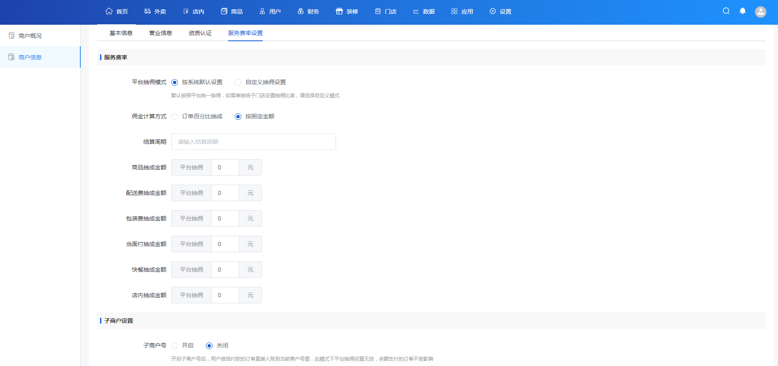Switch to the 营业信息 tab
This screenshot has width=778, height=366.
[x=160, y=33]
